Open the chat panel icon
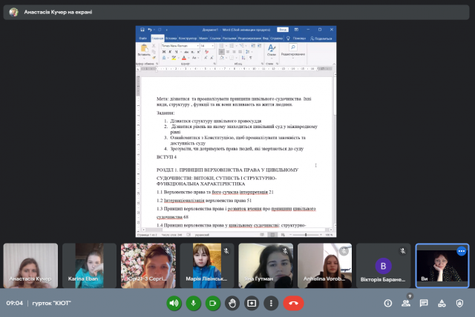 424,303
